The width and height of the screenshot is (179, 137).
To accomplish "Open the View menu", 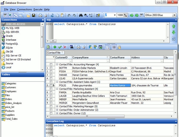I will [x=12, y=9].
